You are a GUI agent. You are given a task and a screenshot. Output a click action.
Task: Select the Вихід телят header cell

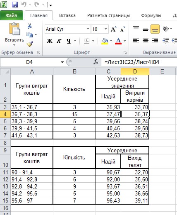click(135, 161)
